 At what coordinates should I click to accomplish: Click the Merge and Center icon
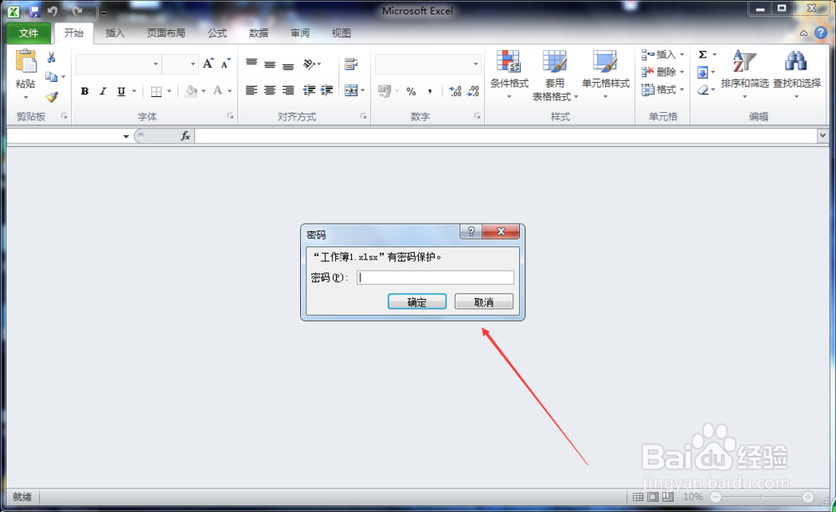(x=351, y=90)
